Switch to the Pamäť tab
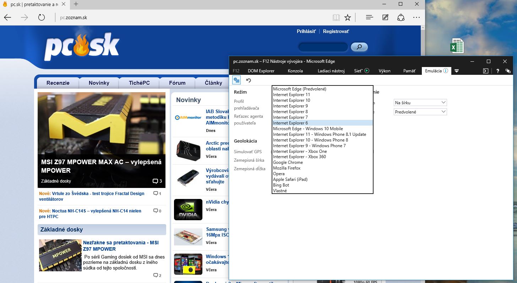Screen dimensions: 517x283 click(409, 71)
